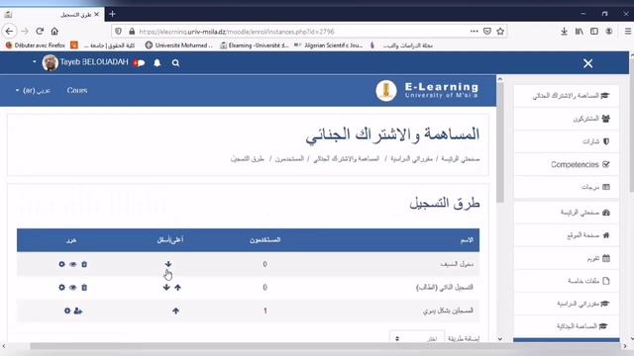Open the المشتركون participants sidebar item
Viewport: 634px width, 356px height.
click(x=566, y=119)
